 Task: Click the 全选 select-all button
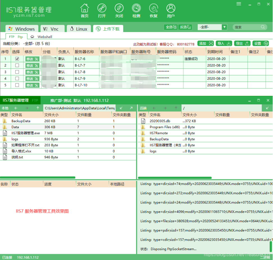pyautogui.click(x=171, y=27)
